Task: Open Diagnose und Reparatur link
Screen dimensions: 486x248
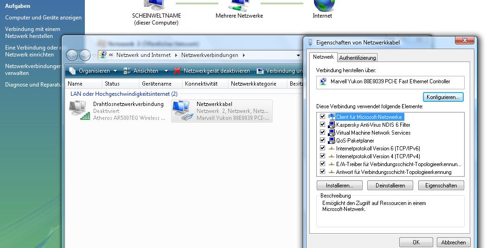Action: click(x=33, y=84)
